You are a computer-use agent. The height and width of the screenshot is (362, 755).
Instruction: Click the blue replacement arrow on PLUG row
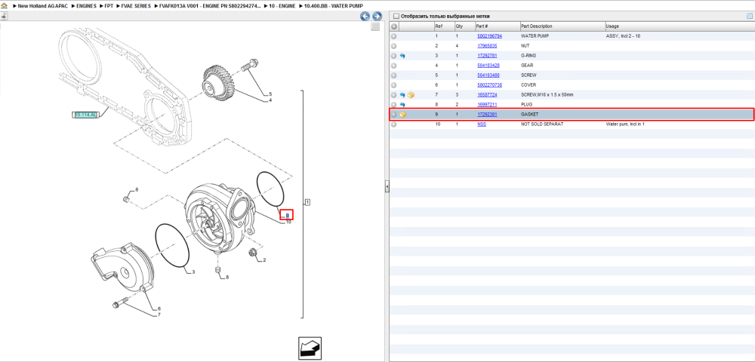[402, 105]
